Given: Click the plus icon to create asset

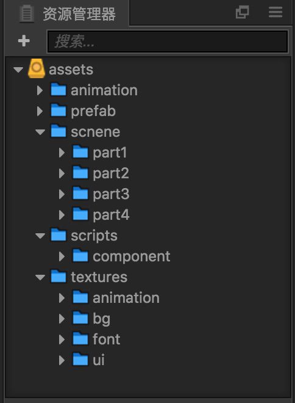Looking at the screenshot, I should click(24, 41).
